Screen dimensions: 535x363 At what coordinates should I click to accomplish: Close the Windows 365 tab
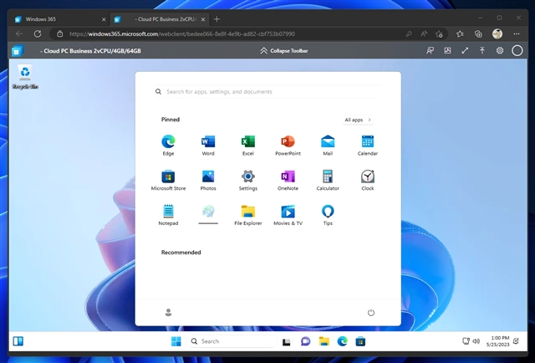click(x=104, y=19)
